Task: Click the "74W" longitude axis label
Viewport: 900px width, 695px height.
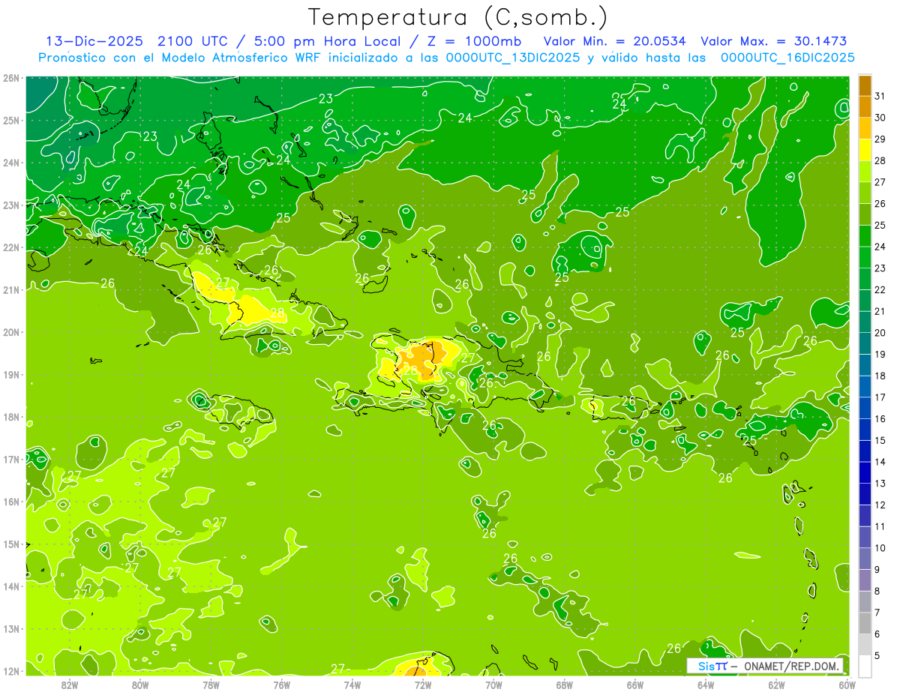Action: coord(352,685)
